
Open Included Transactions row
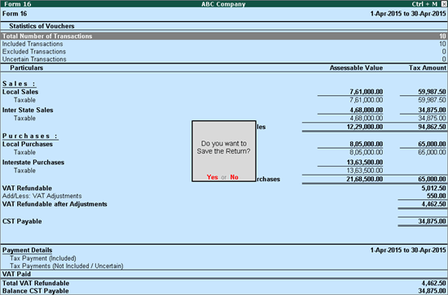click(224, 44)
